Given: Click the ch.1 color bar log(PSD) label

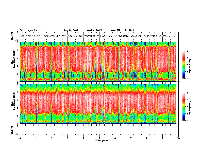Looking at the screenshot, I should pyautogui.click(x=190, y=66).
